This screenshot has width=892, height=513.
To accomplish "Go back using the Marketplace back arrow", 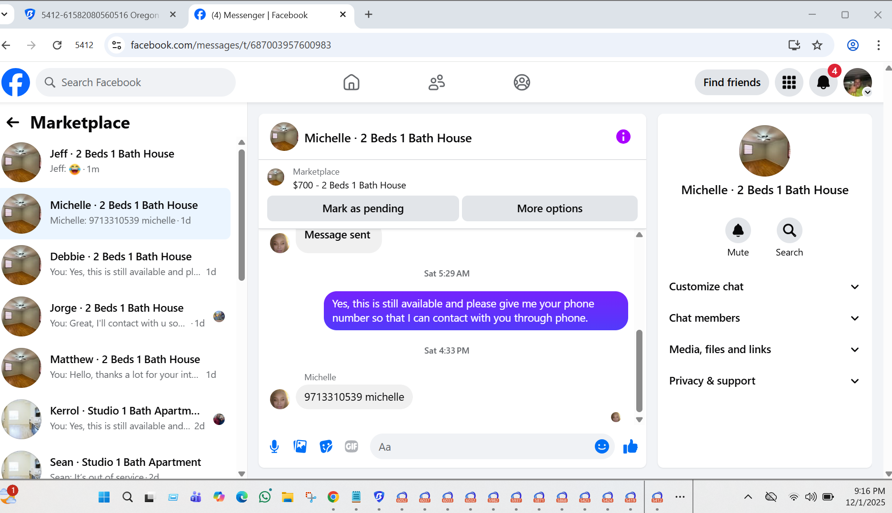I will 13,123.
